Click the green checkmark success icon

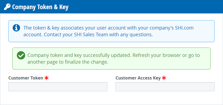coord(21,55)
